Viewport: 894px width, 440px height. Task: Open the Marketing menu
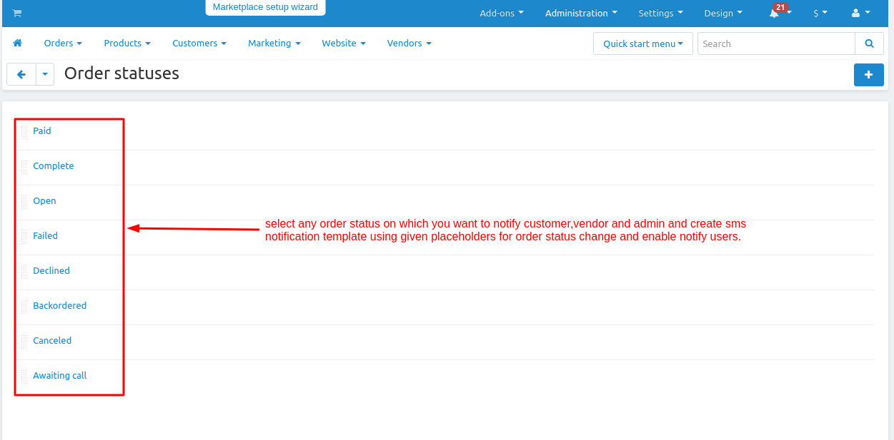[x=274, y=43]
